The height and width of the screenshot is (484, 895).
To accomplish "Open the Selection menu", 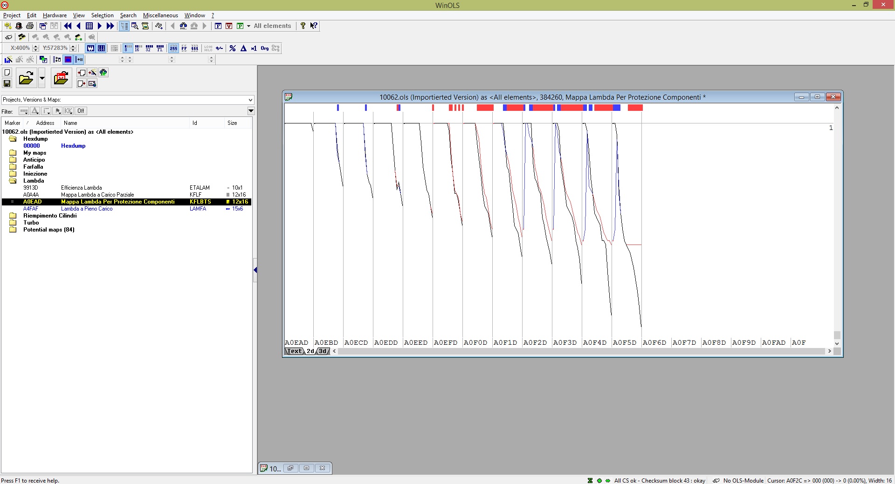I will (x=102, y=15).
